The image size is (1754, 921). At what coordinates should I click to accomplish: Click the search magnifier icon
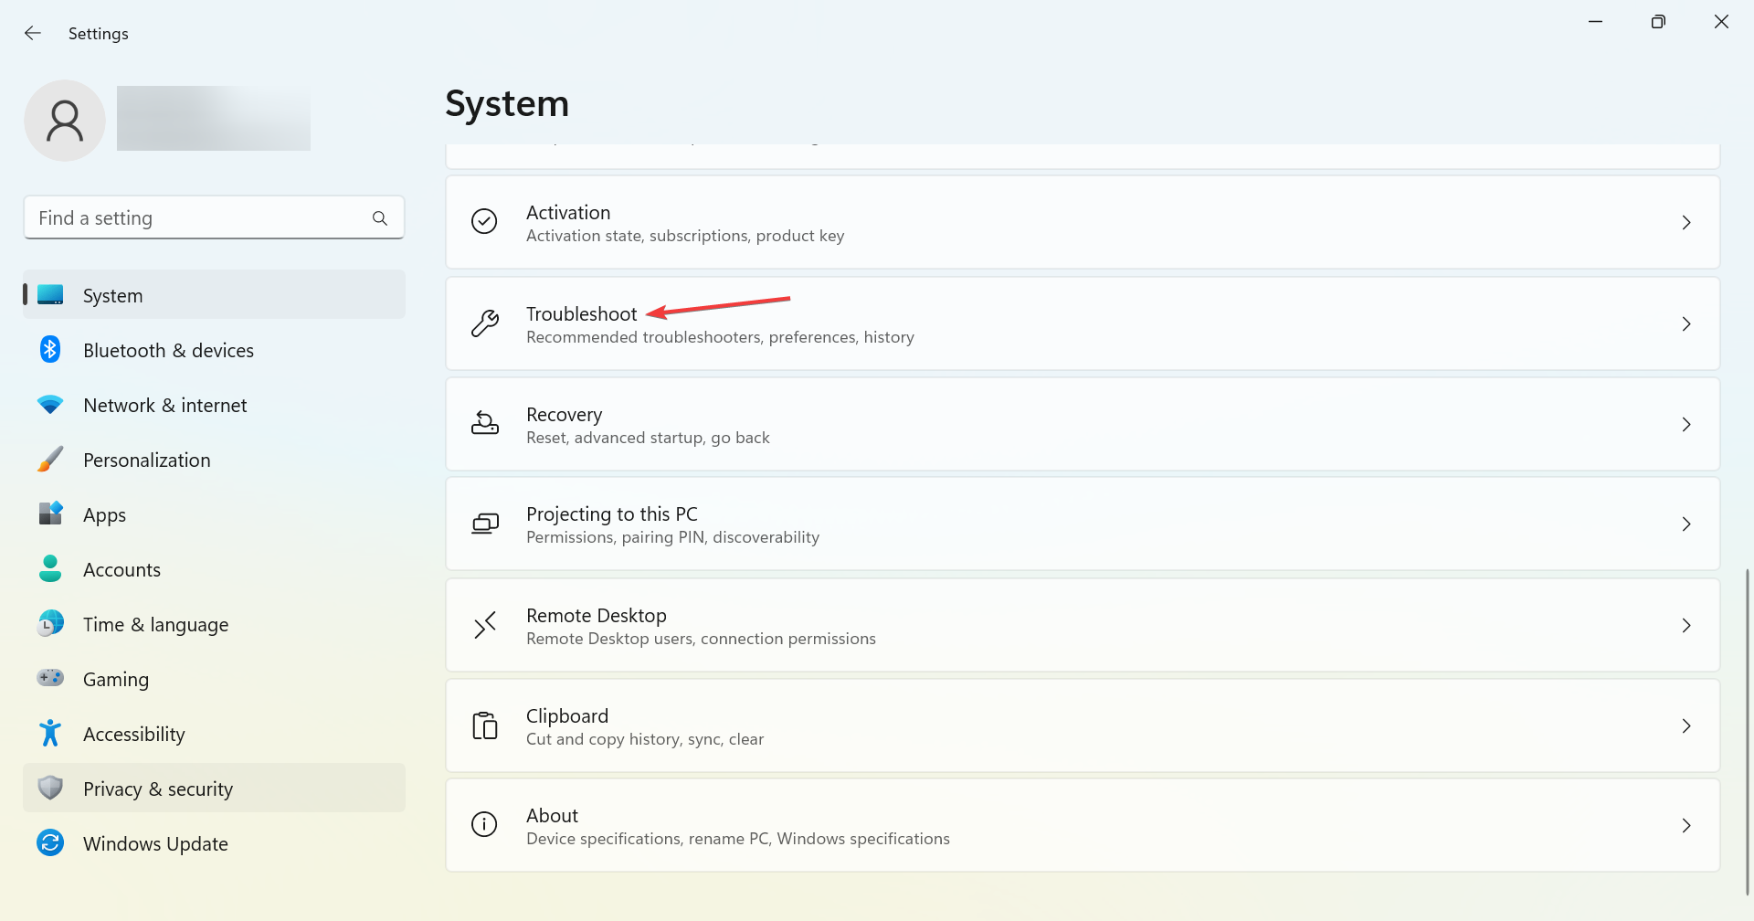coord(380,218)
